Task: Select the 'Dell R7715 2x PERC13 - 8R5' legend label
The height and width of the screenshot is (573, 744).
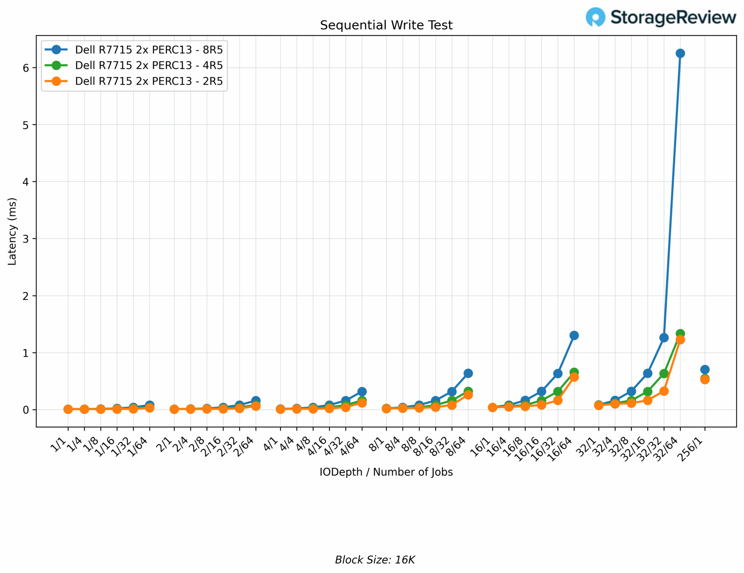Action: point(149,50)
